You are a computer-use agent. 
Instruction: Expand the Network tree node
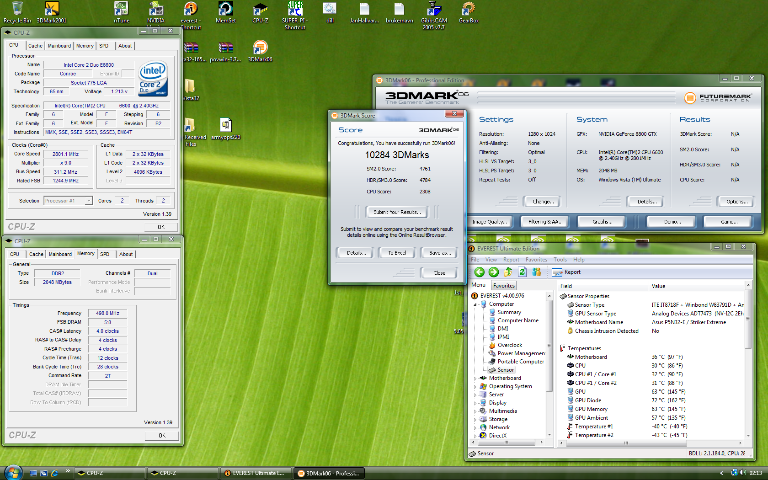[475, 427]
